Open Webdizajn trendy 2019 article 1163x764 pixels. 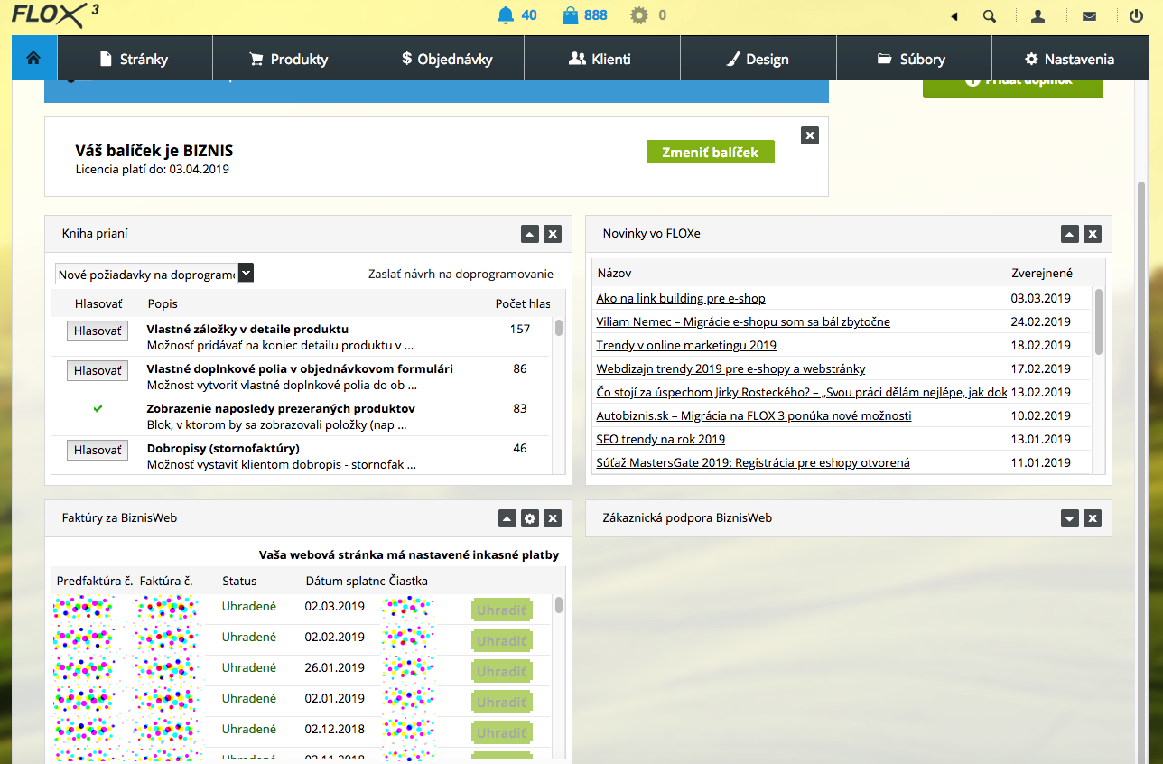point(730,368)
